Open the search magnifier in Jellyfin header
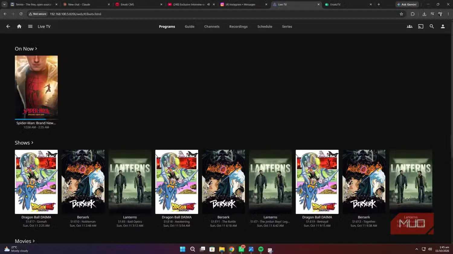This screenshot has width=453, height=254. point(432,27)
